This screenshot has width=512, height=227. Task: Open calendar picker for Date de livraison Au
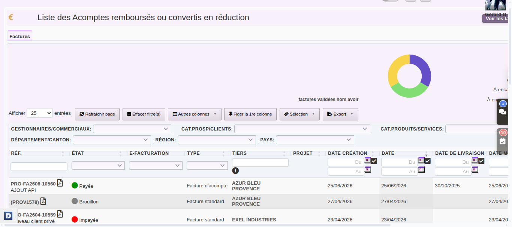pyautogui.click(x=475, y=169)
